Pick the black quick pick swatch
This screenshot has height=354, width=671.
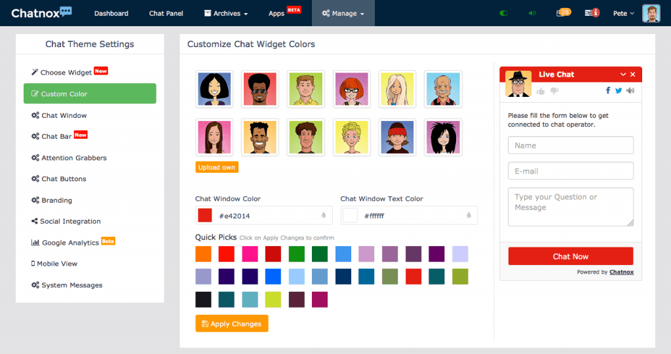point(203,300)
